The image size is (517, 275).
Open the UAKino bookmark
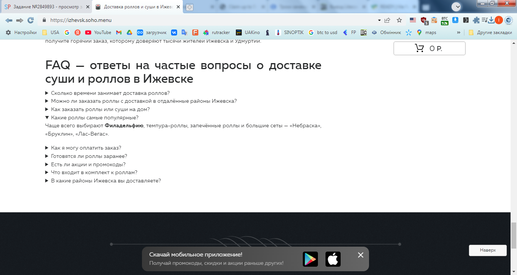[x=248, y=32]
